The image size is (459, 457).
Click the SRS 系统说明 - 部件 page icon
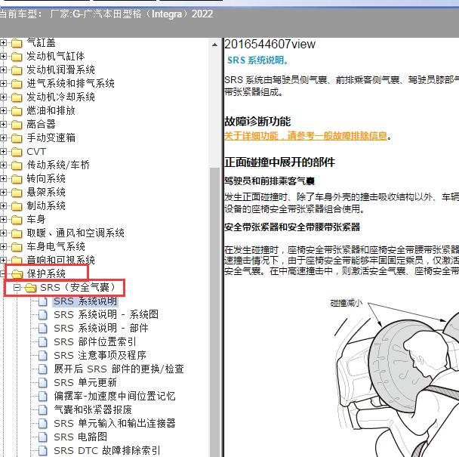point(43,329)
